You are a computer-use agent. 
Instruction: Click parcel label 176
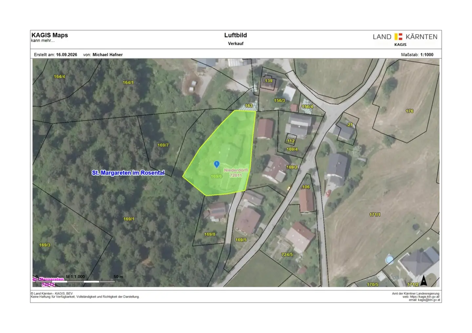click(x=409, y=111)
